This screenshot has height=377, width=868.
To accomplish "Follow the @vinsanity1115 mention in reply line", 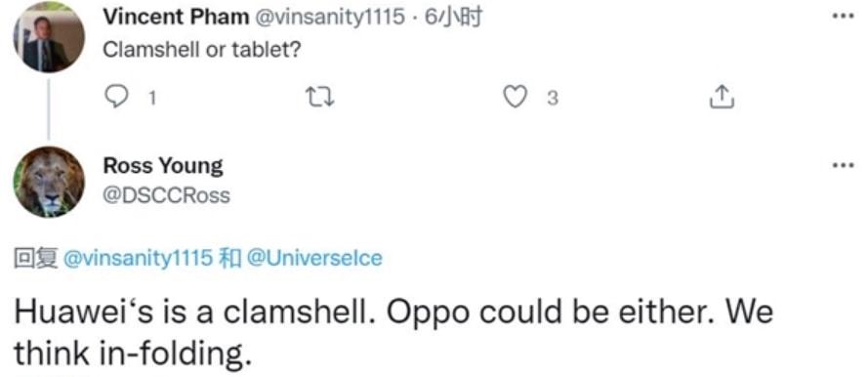I will coord(139,258).
